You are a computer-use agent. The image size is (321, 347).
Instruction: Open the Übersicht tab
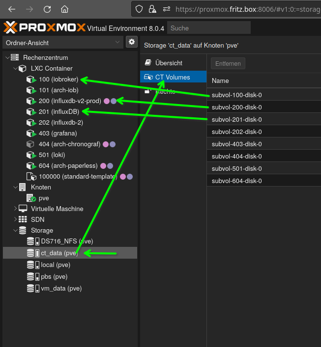[173, 63]
